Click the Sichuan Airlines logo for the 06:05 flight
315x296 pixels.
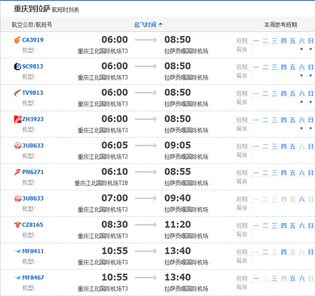coord(18,145)
